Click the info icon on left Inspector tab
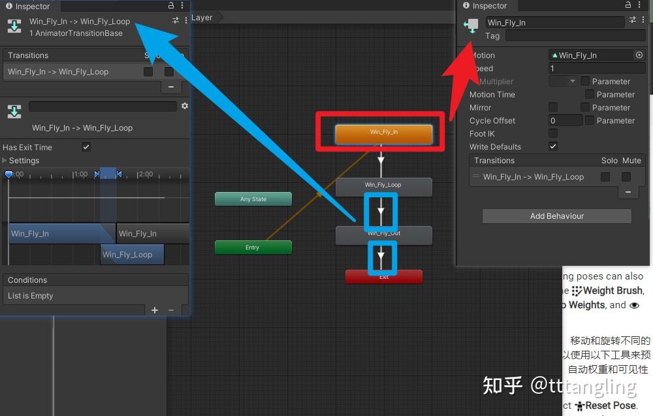653x416 pixels. click(9, 6)
